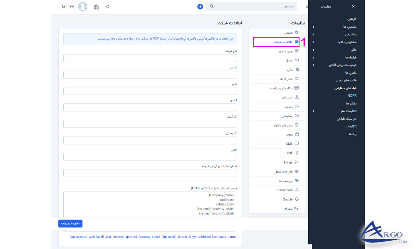Open the E-Sign settings icon
The width and height of the screenshot is (416, 249).
pyautogui.click(x=297, y=162)
